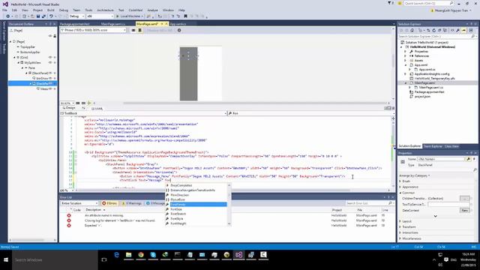Collapse Common section in Properties panel
Viewport: 480px width, 270px height.
click(400, 193)
